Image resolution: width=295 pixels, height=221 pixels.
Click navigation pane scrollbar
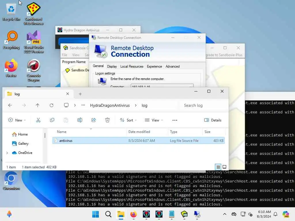point(45,135)
